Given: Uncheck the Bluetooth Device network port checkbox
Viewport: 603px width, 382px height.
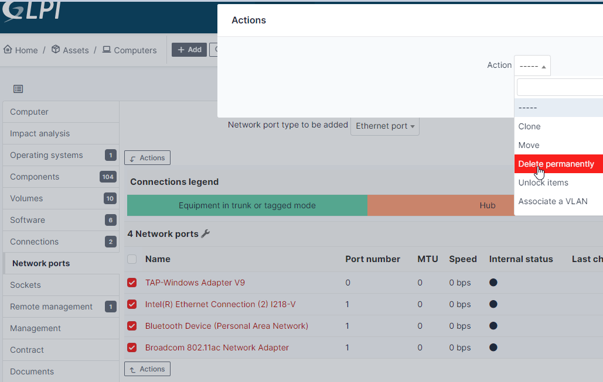Looking at the screenshot, I should pos(132,326).
